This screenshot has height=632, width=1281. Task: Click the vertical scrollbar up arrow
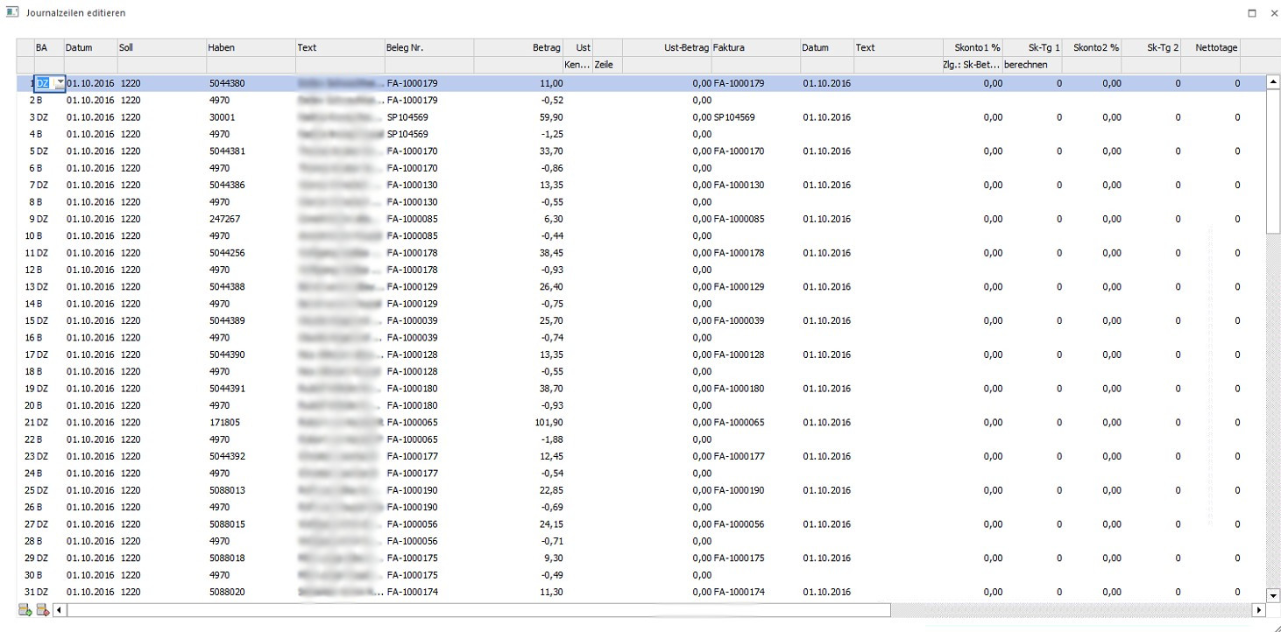(1273, 83)
